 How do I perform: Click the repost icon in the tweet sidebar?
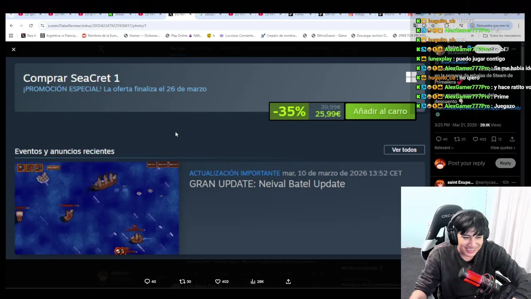tap(457, 139)
